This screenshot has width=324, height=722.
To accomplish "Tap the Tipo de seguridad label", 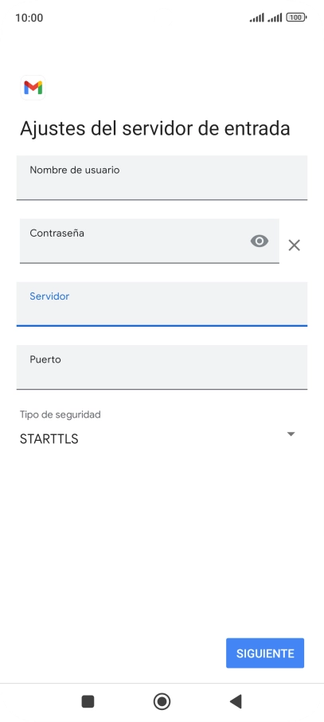I will [x=61, y=414].
